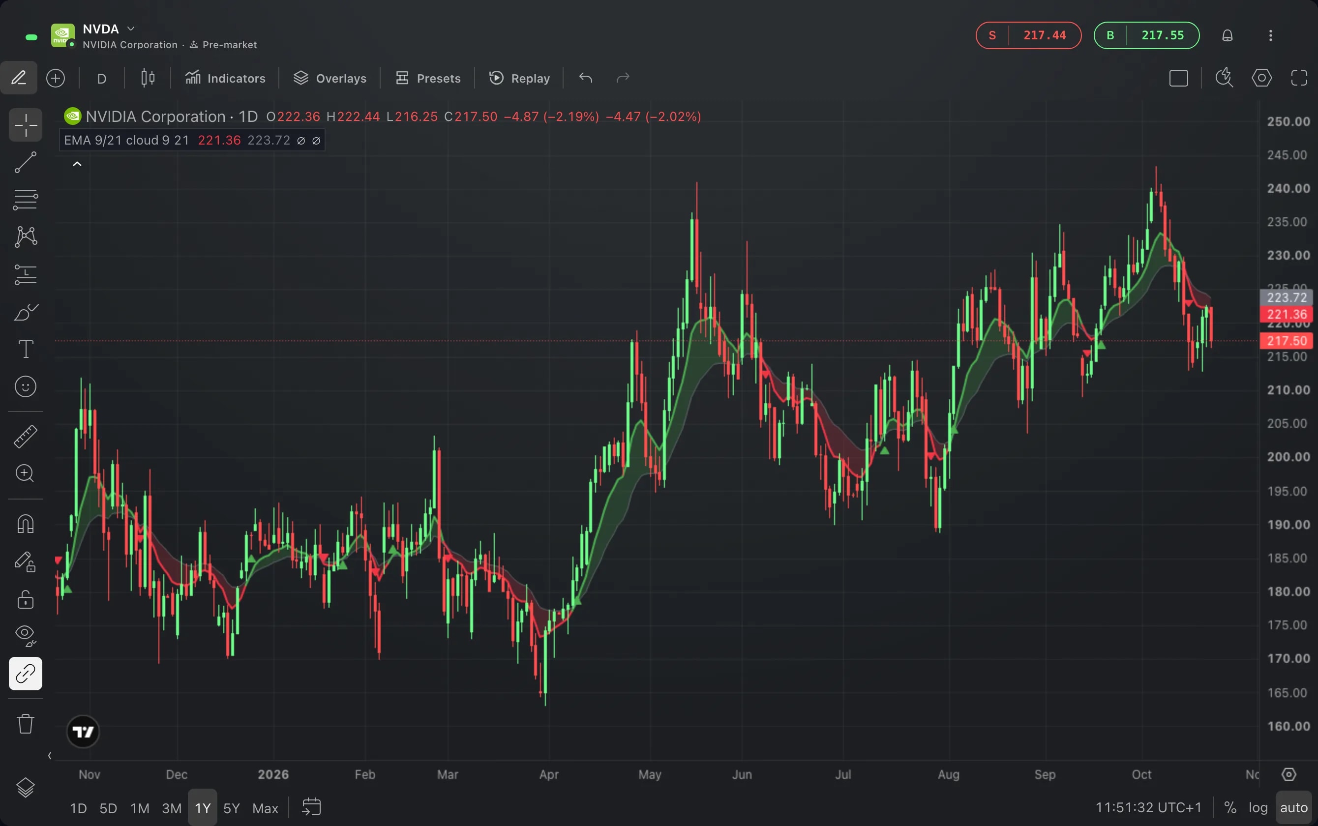The image size is (1318, 826).
Task: Select the ruler measure tool
Action: (x=25, y=437)
